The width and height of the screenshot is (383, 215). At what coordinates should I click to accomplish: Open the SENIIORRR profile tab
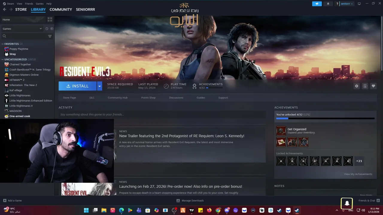pos(85,10)
